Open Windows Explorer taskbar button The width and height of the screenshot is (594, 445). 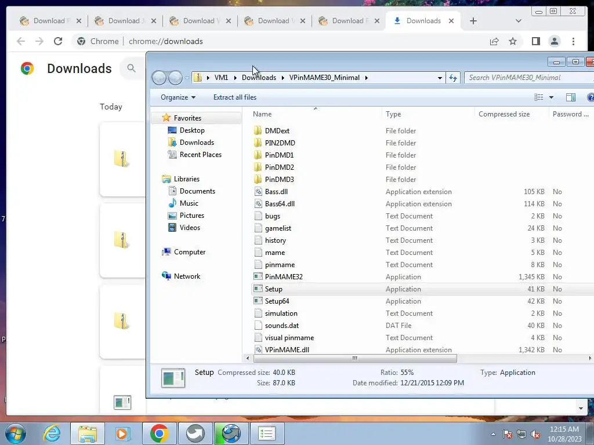88,433
